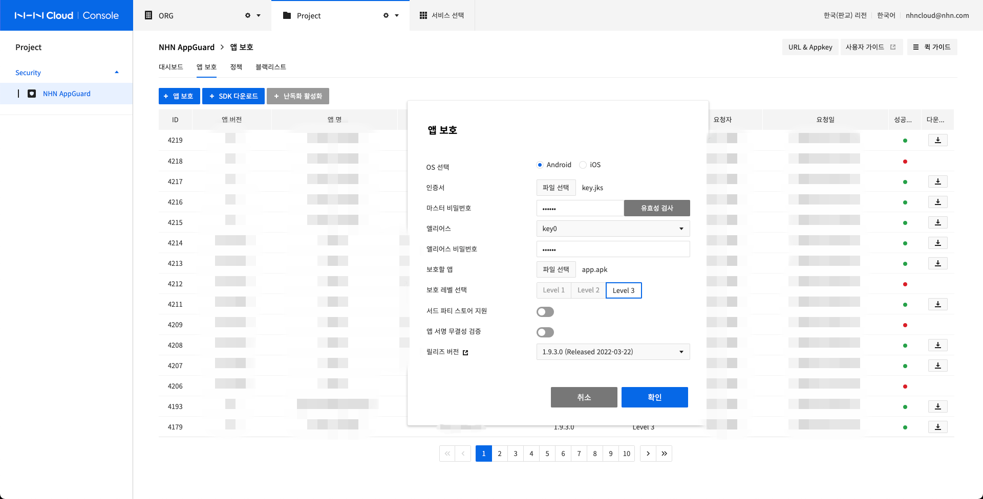Click the ORG building icon
Screen dimensions: 983x499
[148, 15]
